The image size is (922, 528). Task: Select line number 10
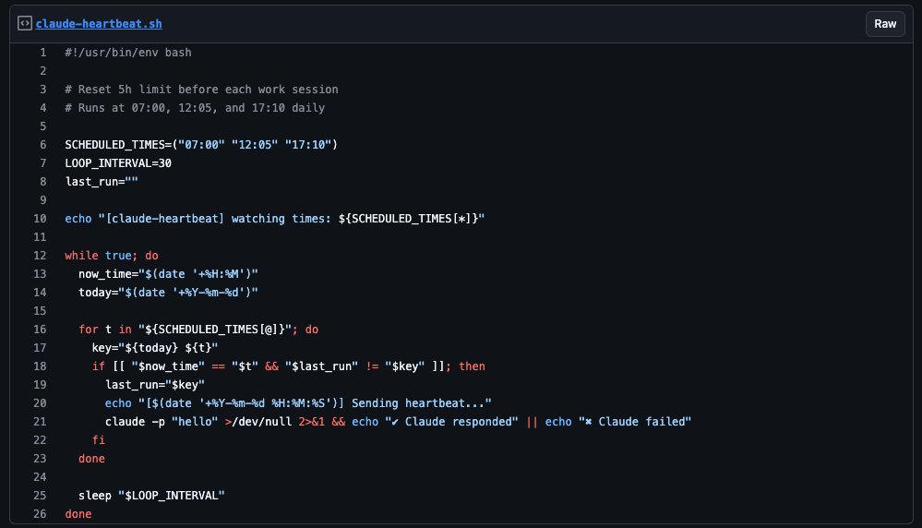40,219
